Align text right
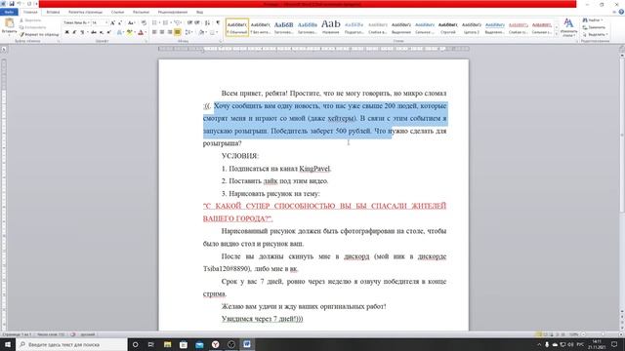This screenshot has height=351, width=625. click(170, 32)
